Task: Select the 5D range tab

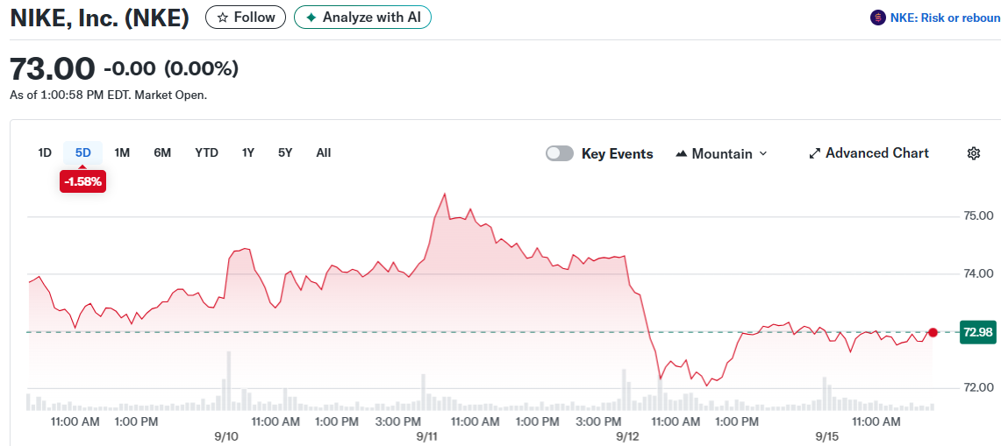Action: pyautogui.click(x=83, y=153)
